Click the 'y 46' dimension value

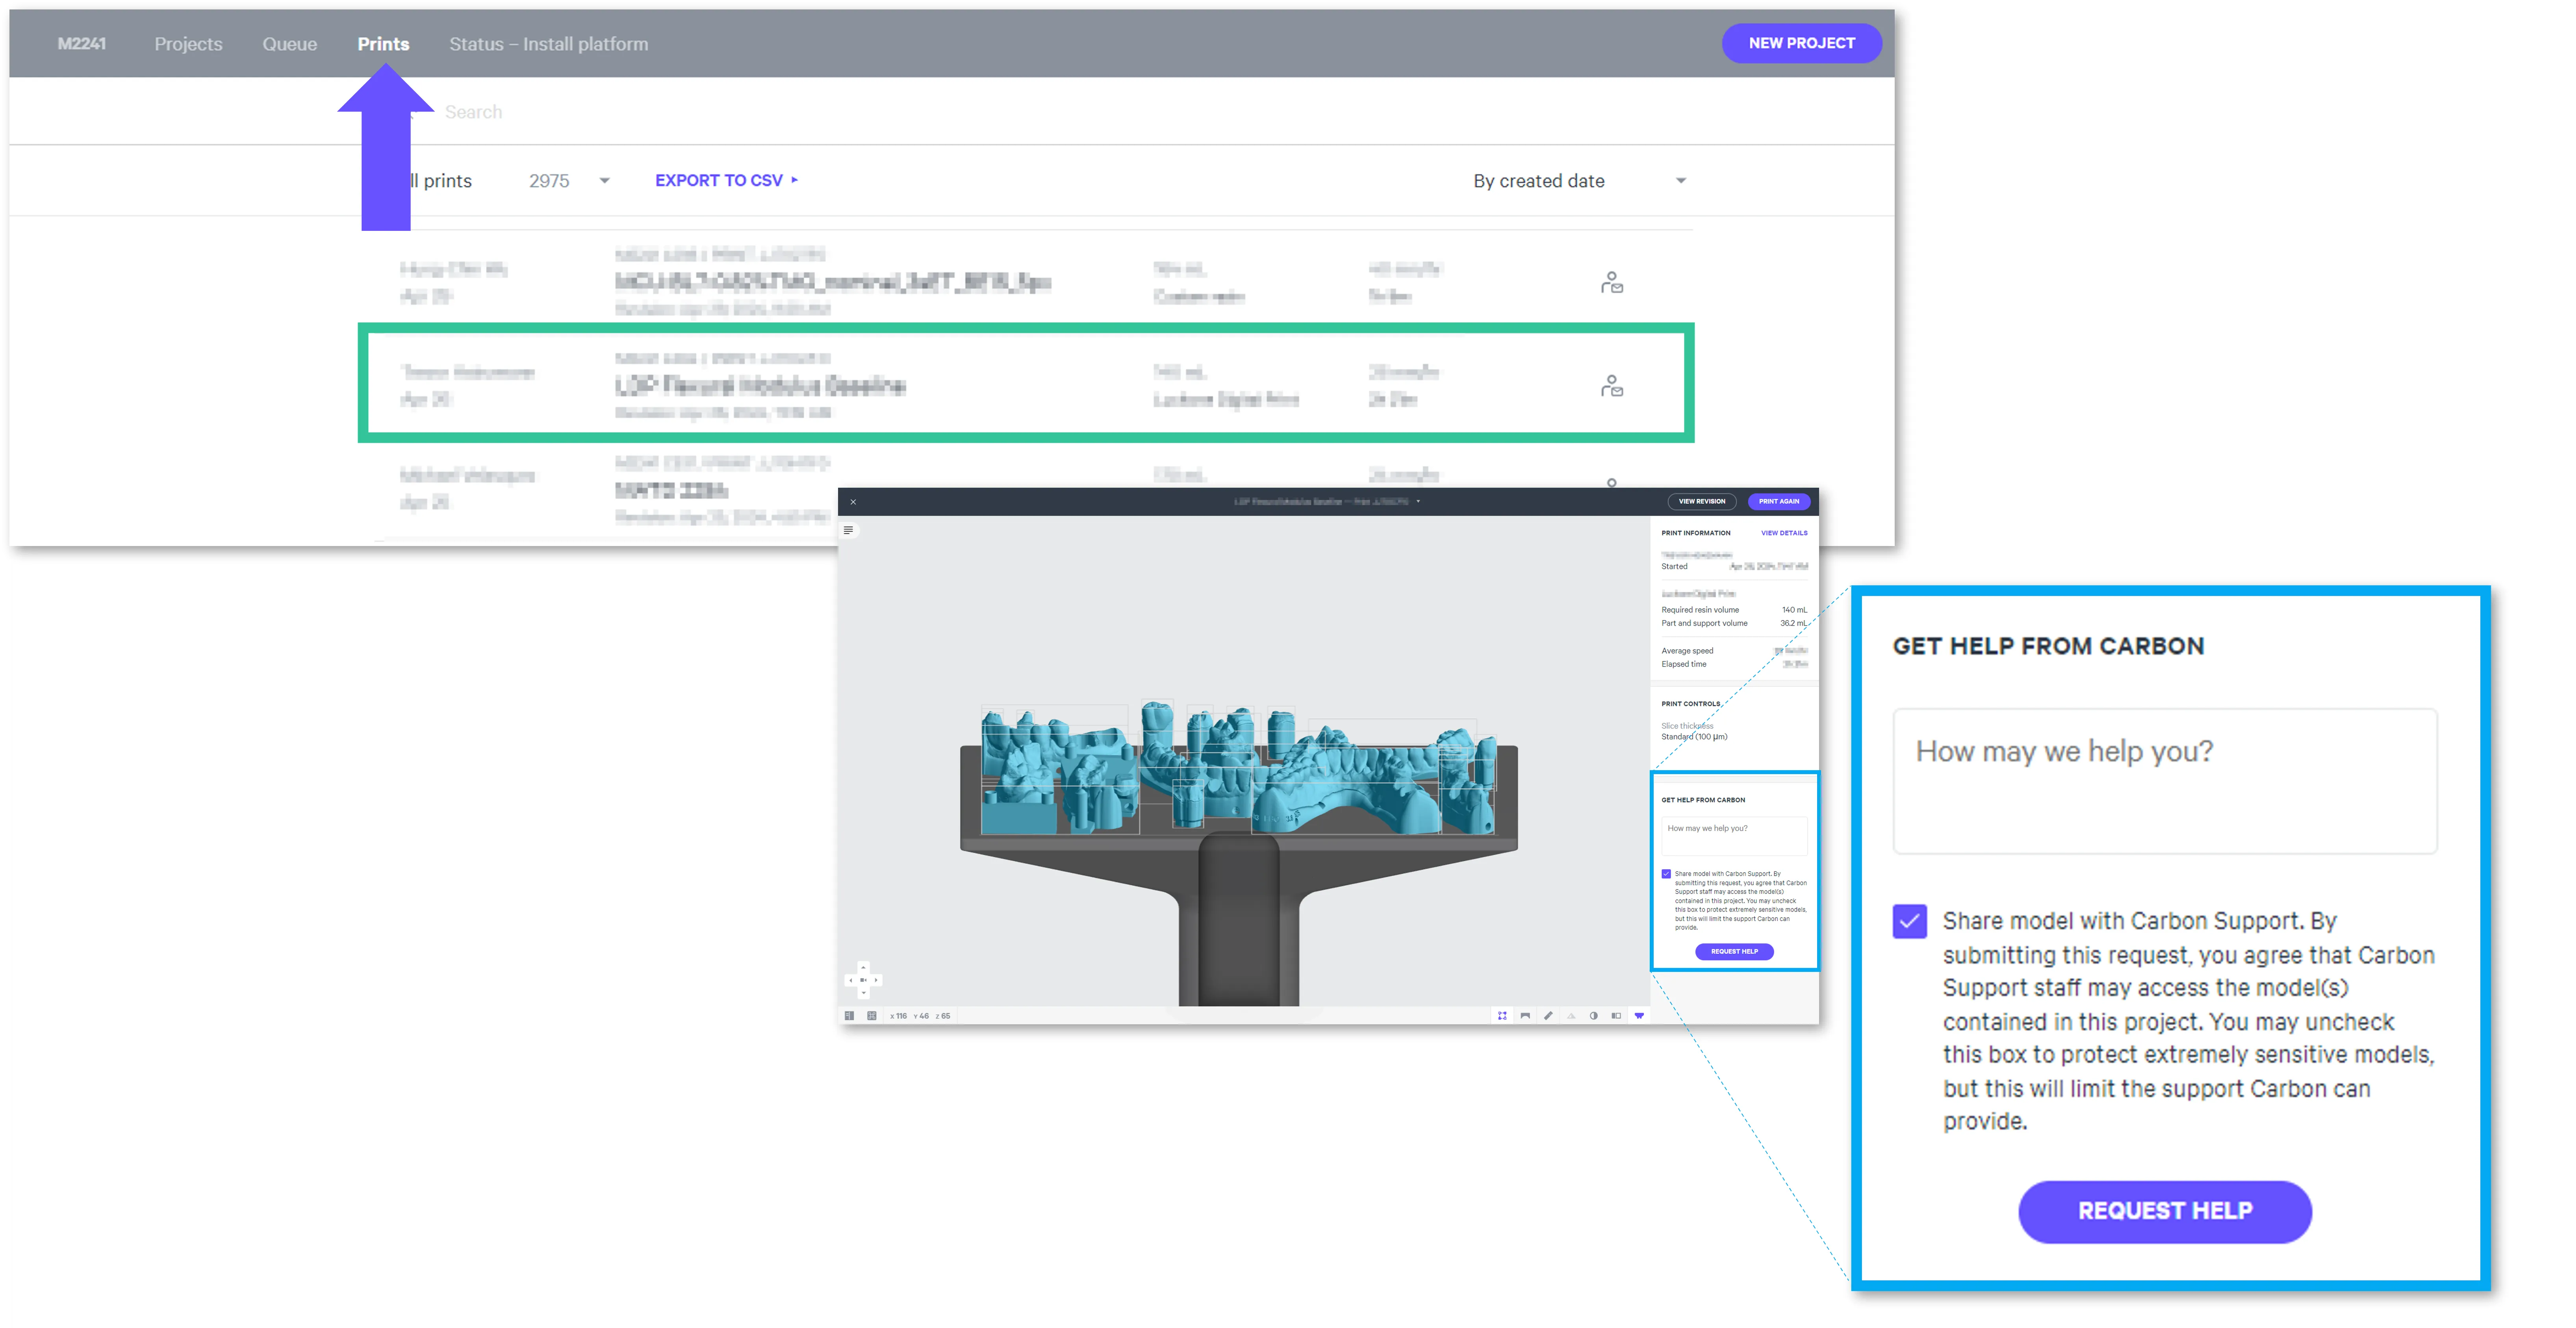pyautogui.click(x=921, y=1016)
